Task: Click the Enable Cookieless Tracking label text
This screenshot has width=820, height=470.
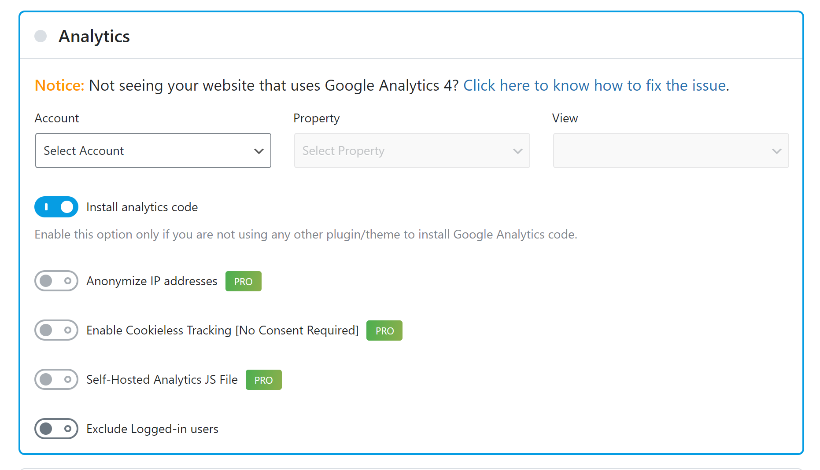Action: (222, 330)
